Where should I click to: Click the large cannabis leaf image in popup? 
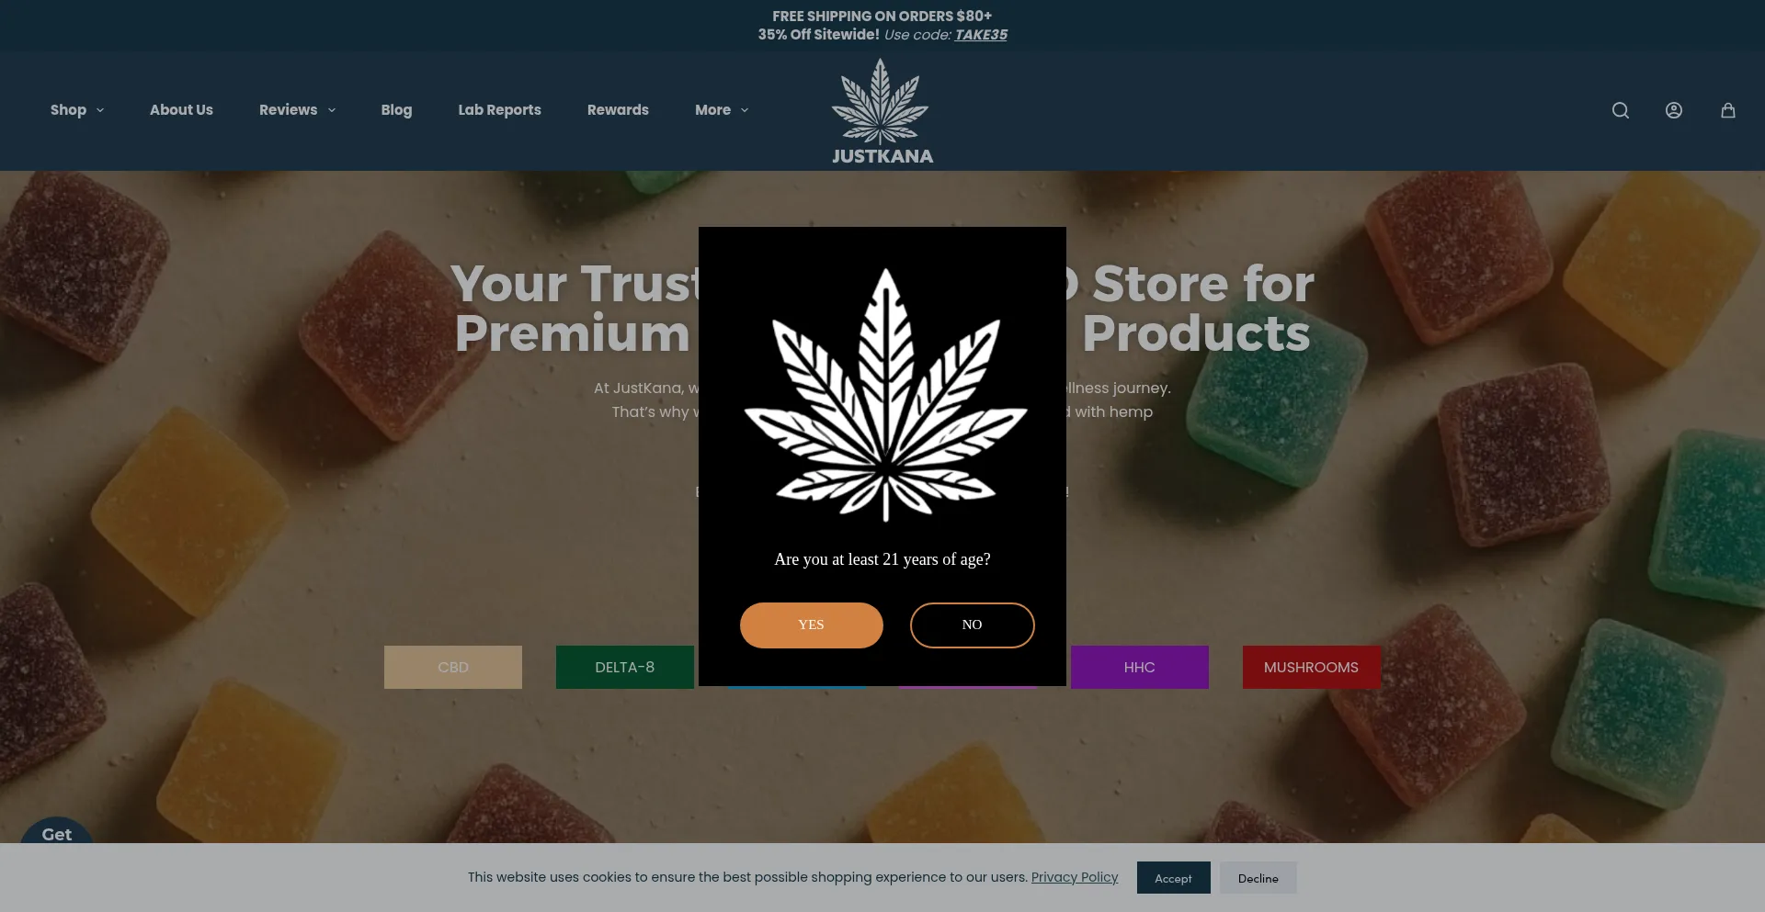[885, 395]
